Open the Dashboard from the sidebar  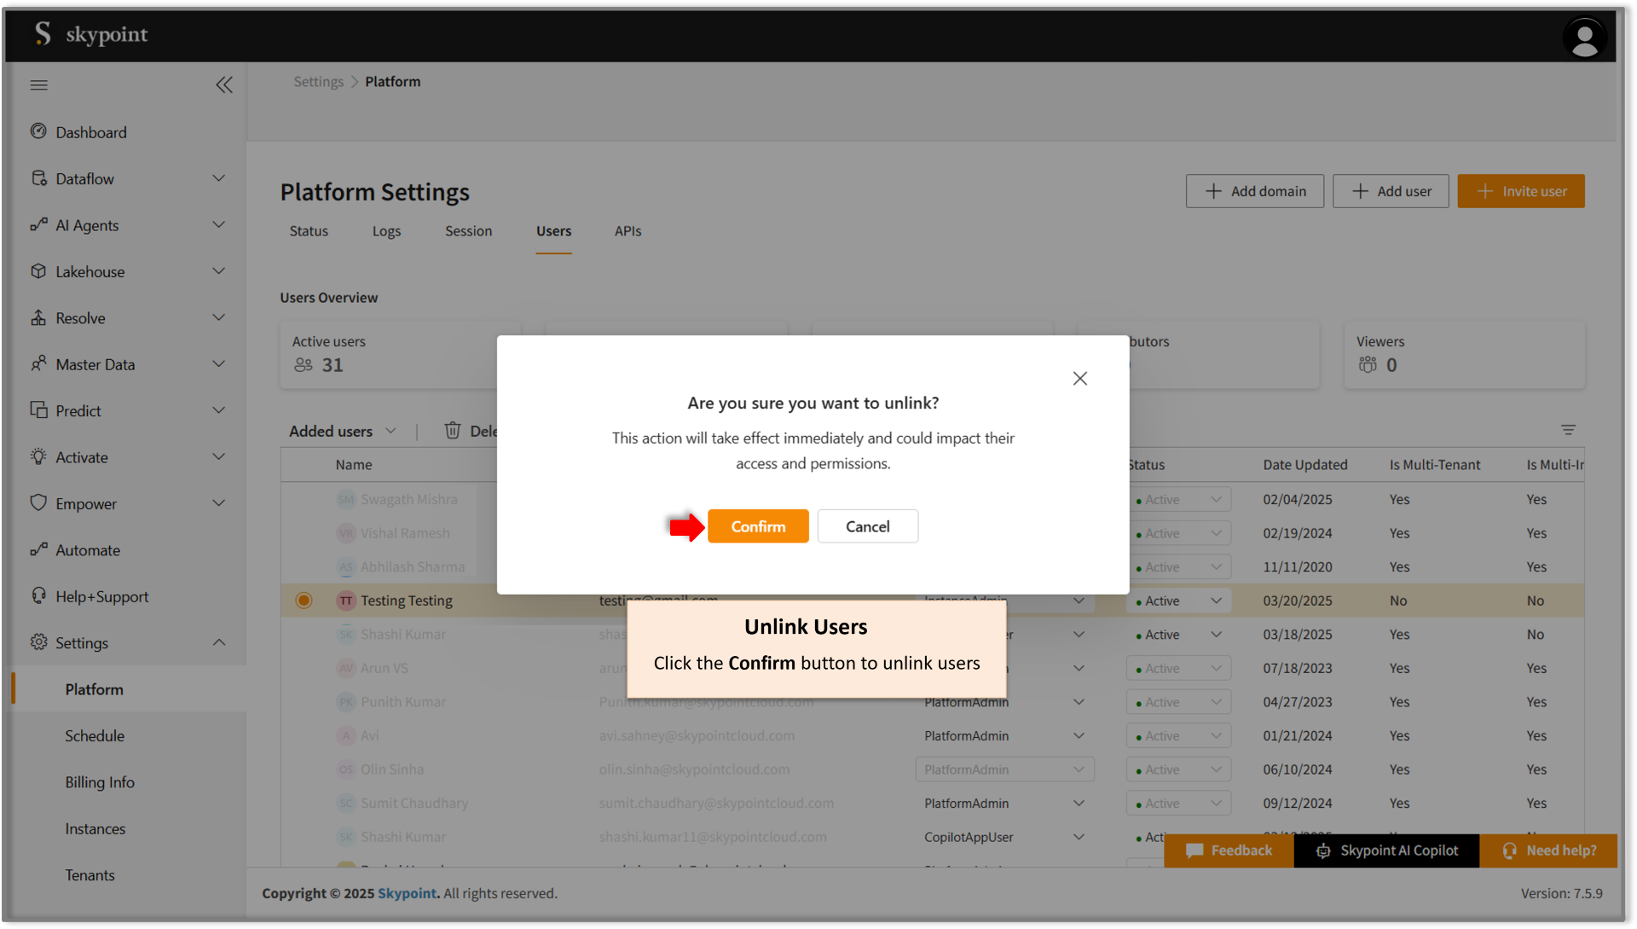(39, 131)
